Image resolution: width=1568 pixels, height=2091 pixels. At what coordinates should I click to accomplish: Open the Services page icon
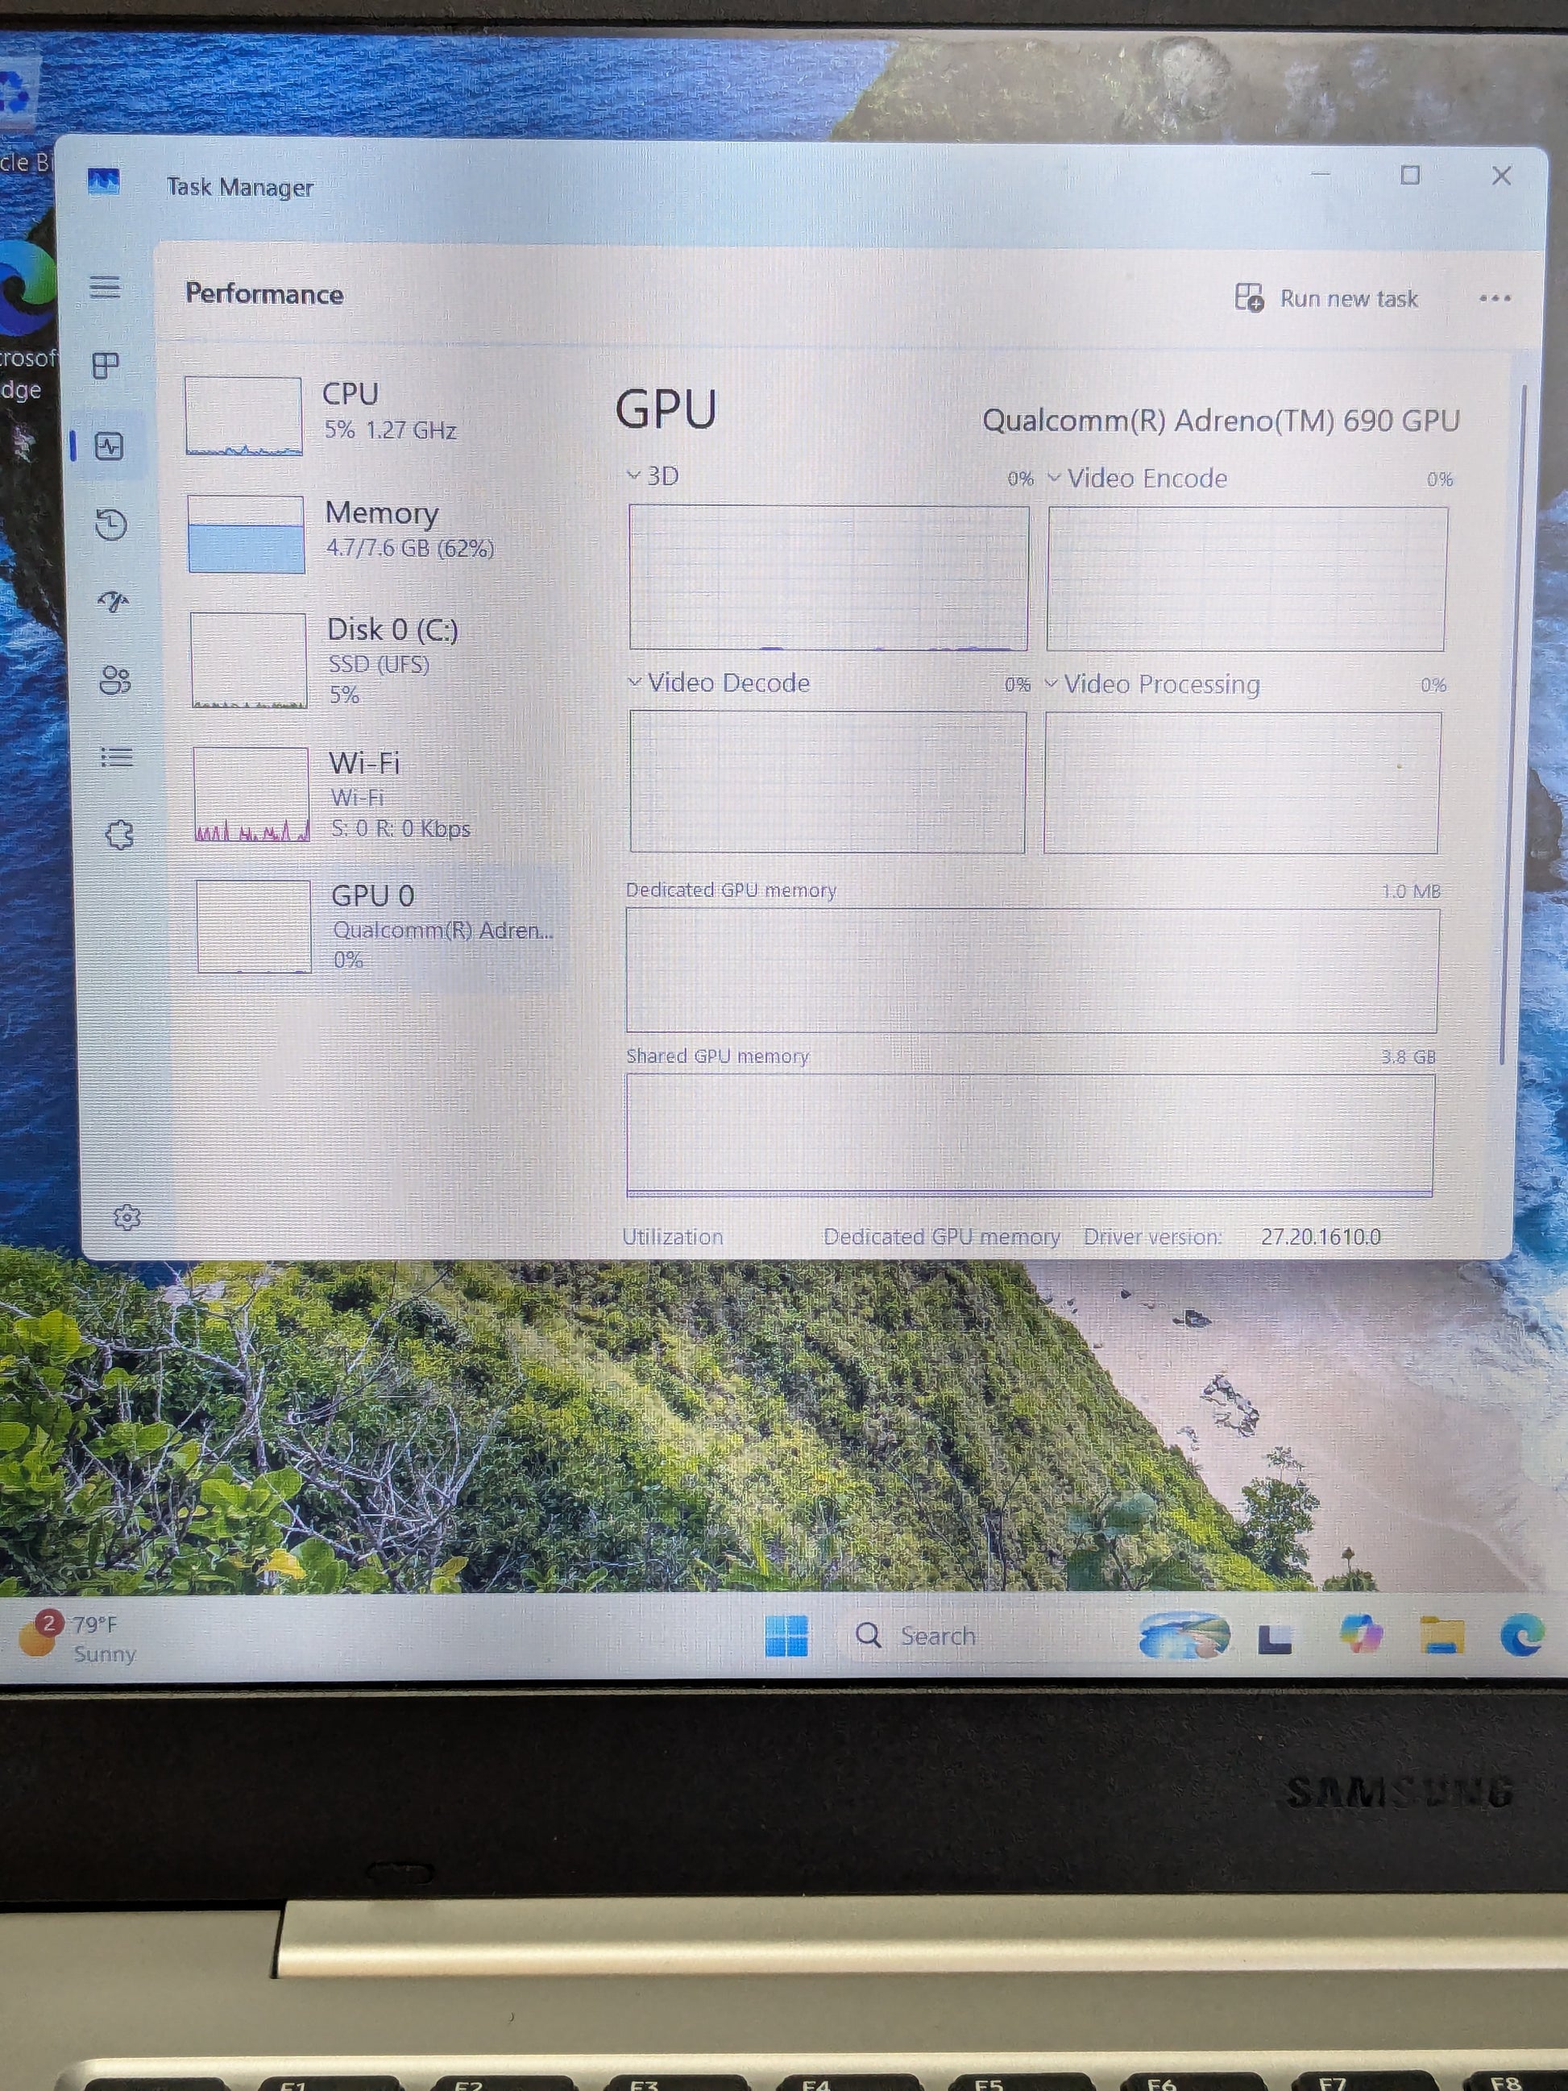[119, 834]
